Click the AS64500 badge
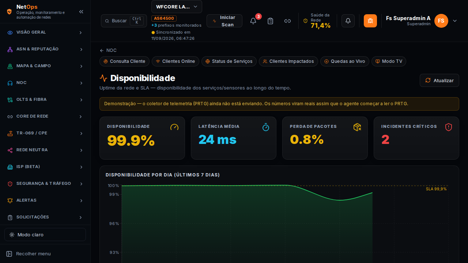The image size is (468, 263). [164, 18]
